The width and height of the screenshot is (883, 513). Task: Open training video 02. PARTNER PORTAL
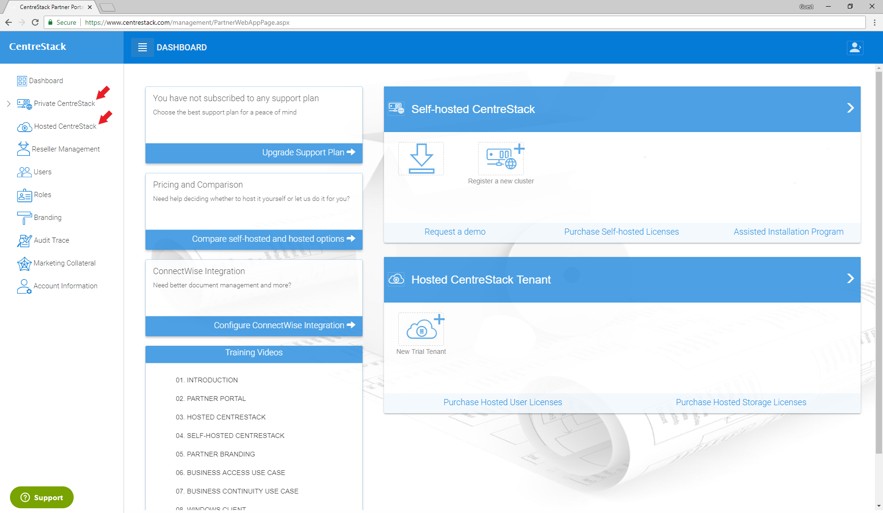pos(211,399)
